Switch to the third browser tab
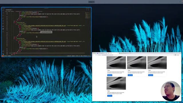 pos(124,53)
